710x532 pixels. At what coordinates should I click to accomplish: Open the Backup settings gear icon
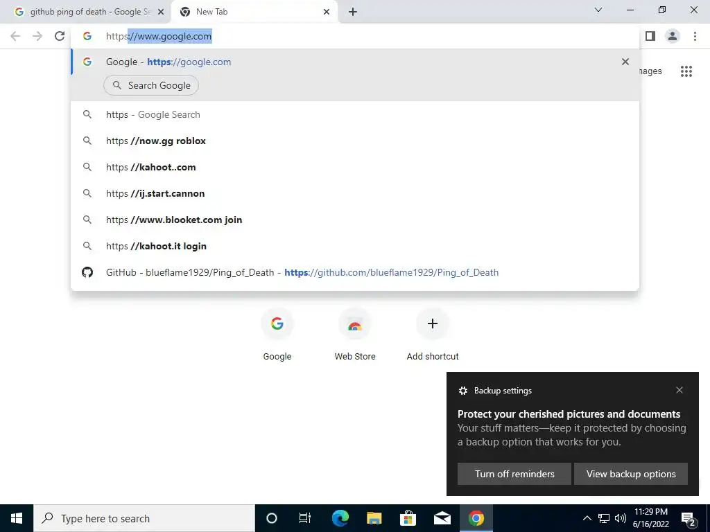tap(462, 391)
